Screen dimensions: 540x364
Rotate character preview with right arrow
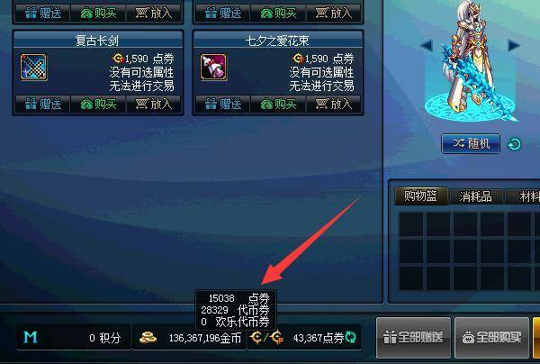(514, 45)
